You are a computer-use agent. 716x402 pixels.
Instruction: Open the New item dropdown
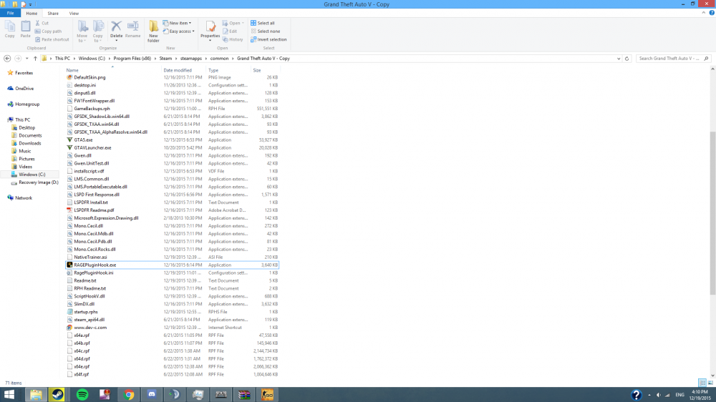click(x=177, y=23)
